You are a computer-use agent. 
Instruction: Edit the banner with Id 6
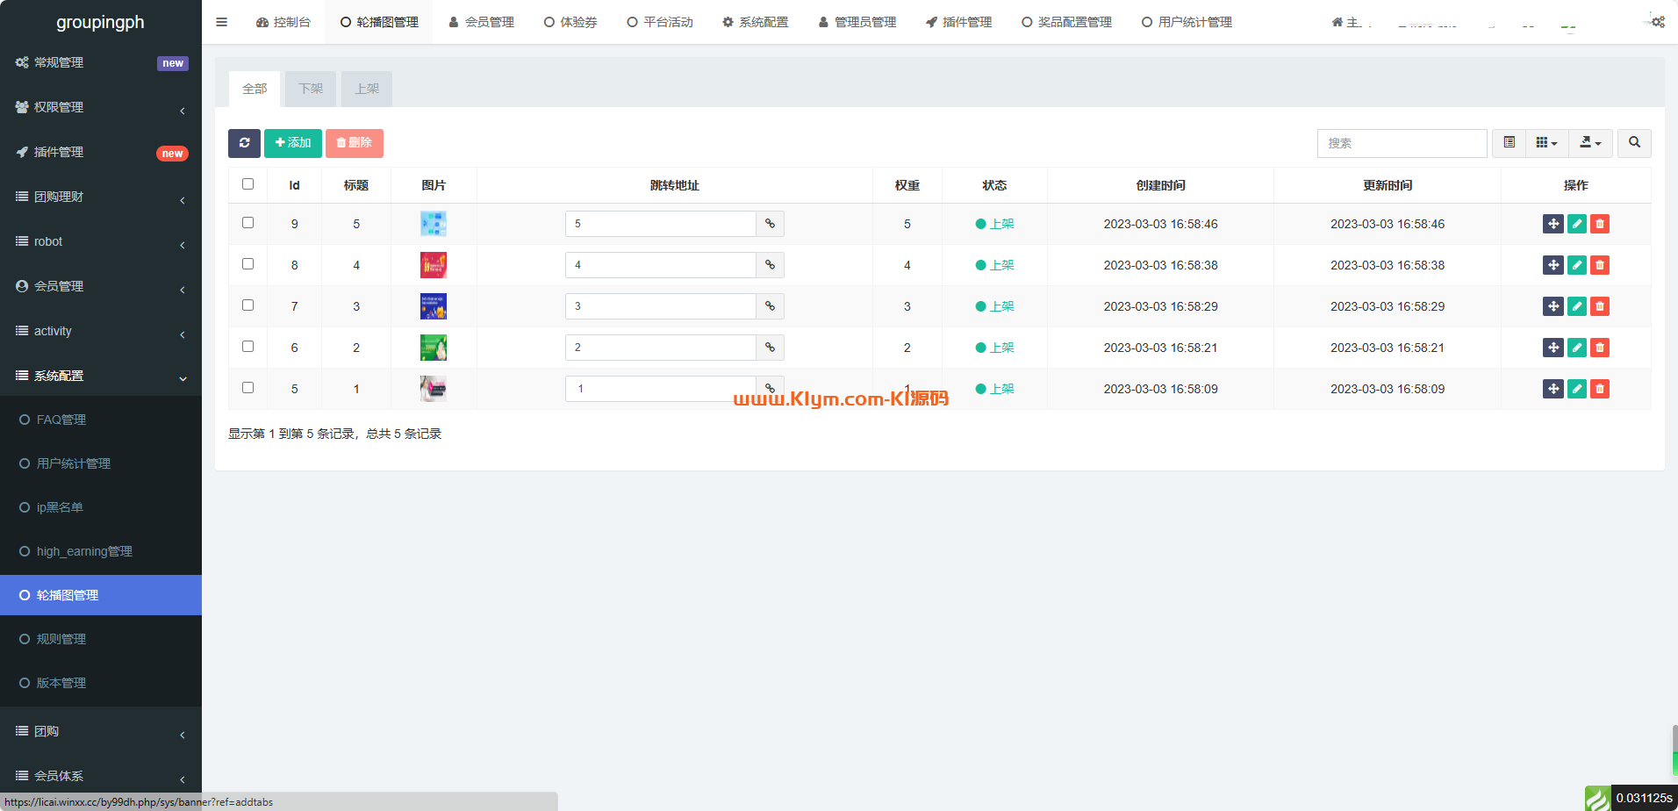pos(1577,348)
